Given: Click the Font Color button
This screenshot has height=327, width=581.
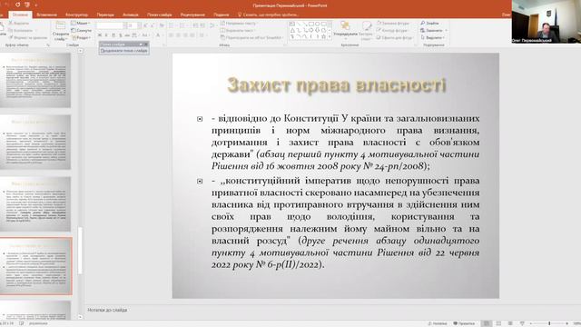Looking at the screenshot, I should (158, 35).
